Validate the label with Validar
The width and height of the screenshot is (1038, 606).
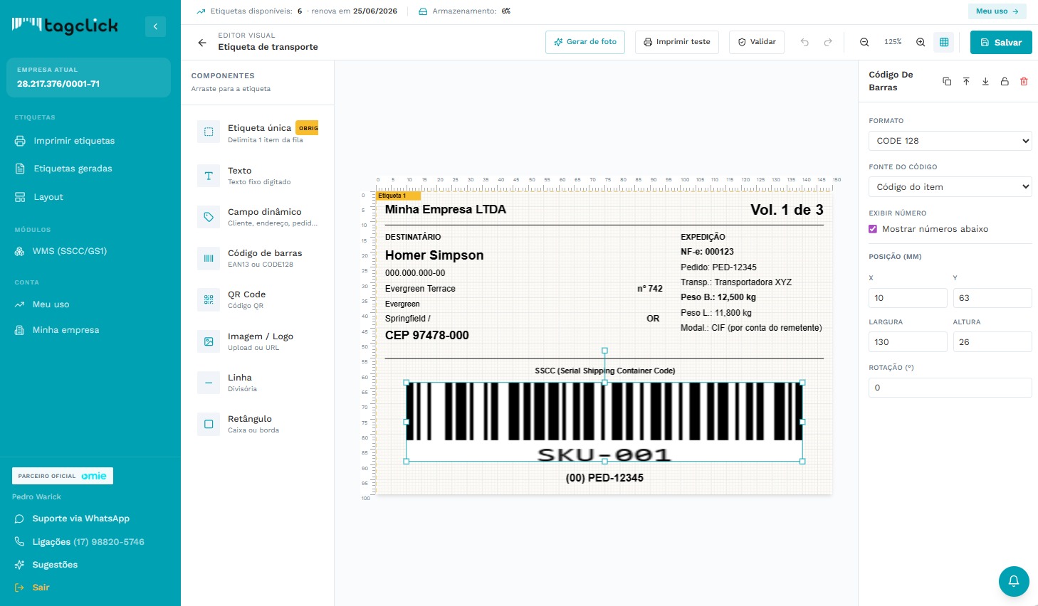coord(757,42)
